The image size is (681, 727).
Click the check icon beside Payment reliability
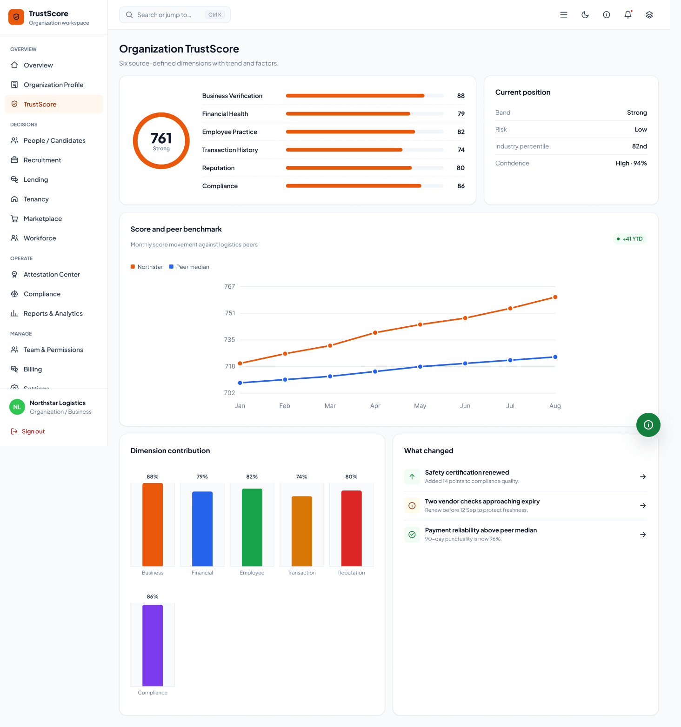[x=412, y=535]
